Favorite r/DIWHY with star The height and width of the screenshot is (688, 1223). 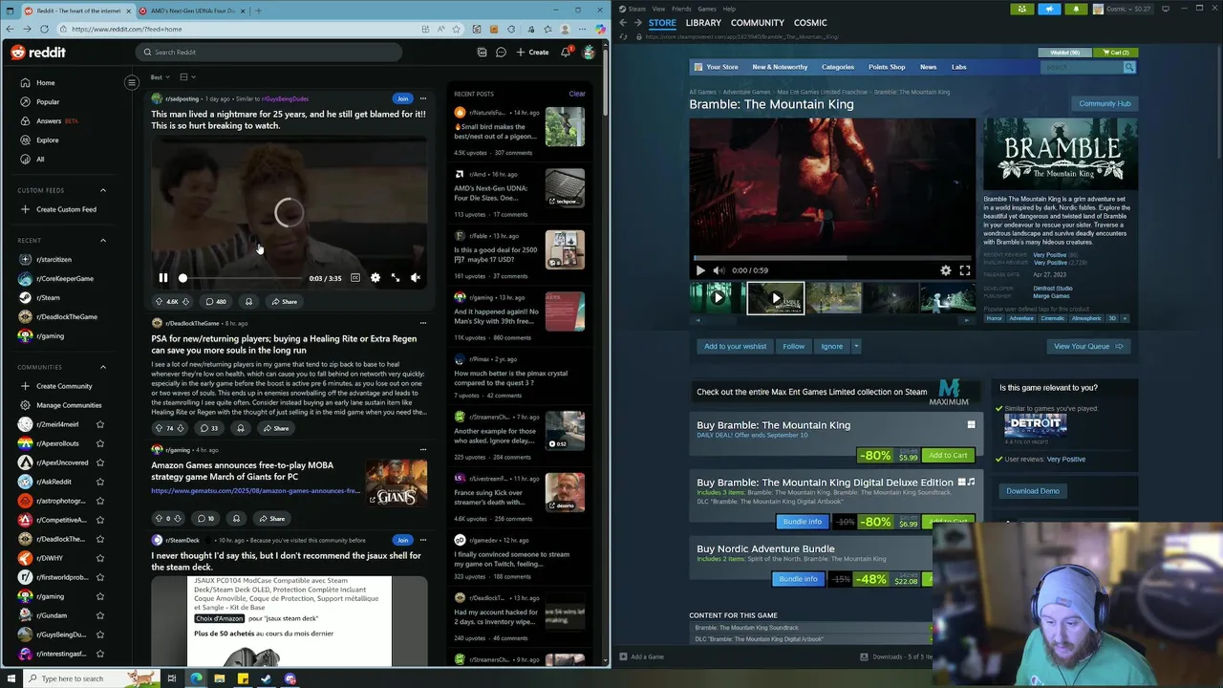100,558
